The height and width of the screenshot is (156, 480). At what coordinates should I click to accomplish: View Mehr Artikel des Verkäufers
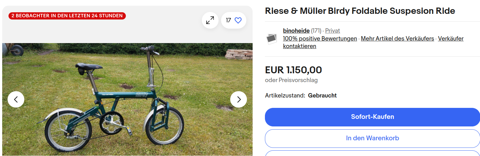pos(397,39)
